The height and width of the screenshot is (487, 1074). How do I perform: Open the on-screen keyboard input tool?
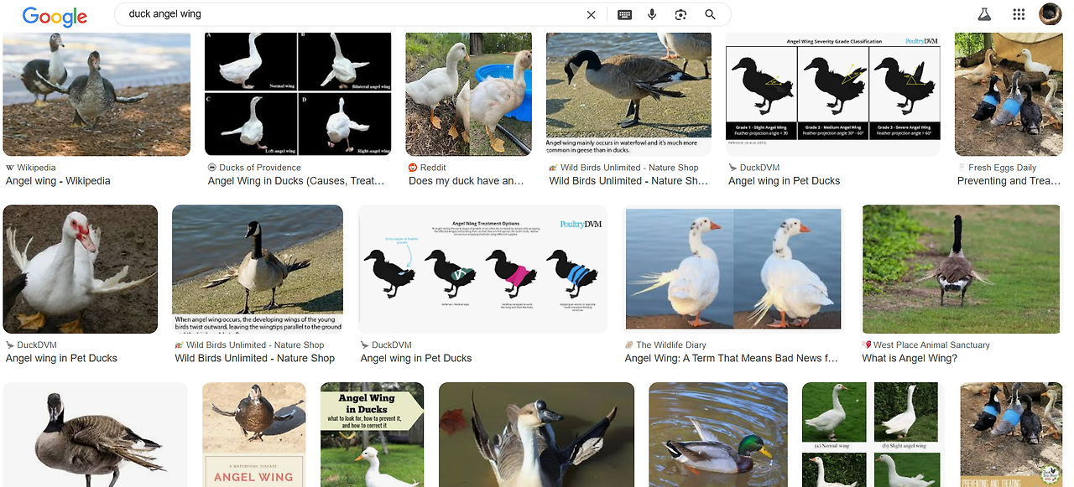point(624,14)
